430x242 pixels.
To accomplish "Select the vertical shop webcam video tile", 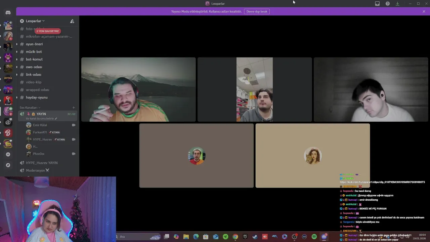I will pos(255,89).
